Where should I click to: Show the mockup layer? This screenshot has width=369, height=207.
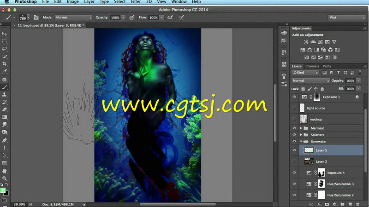point(294,119)
